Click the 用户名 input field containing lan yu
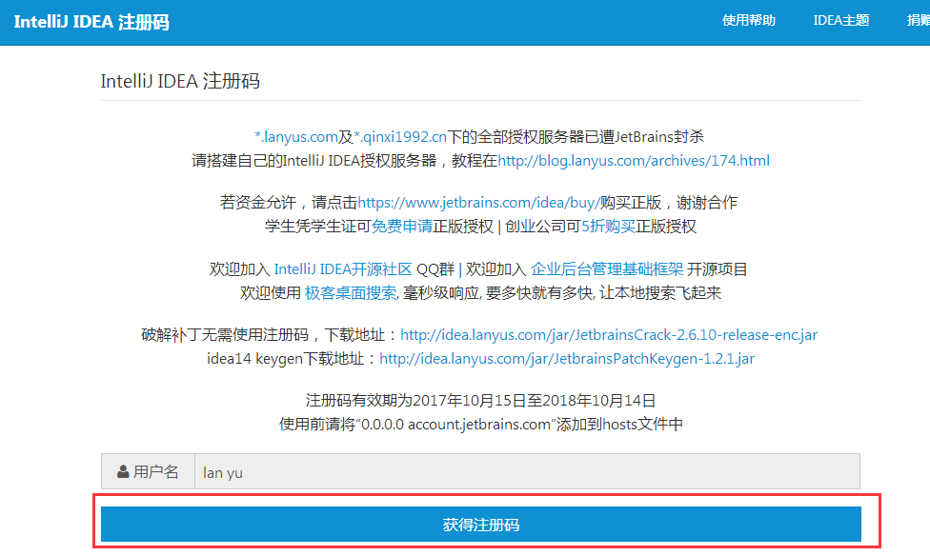The image size is (930, 556). [x=527, y=472]
